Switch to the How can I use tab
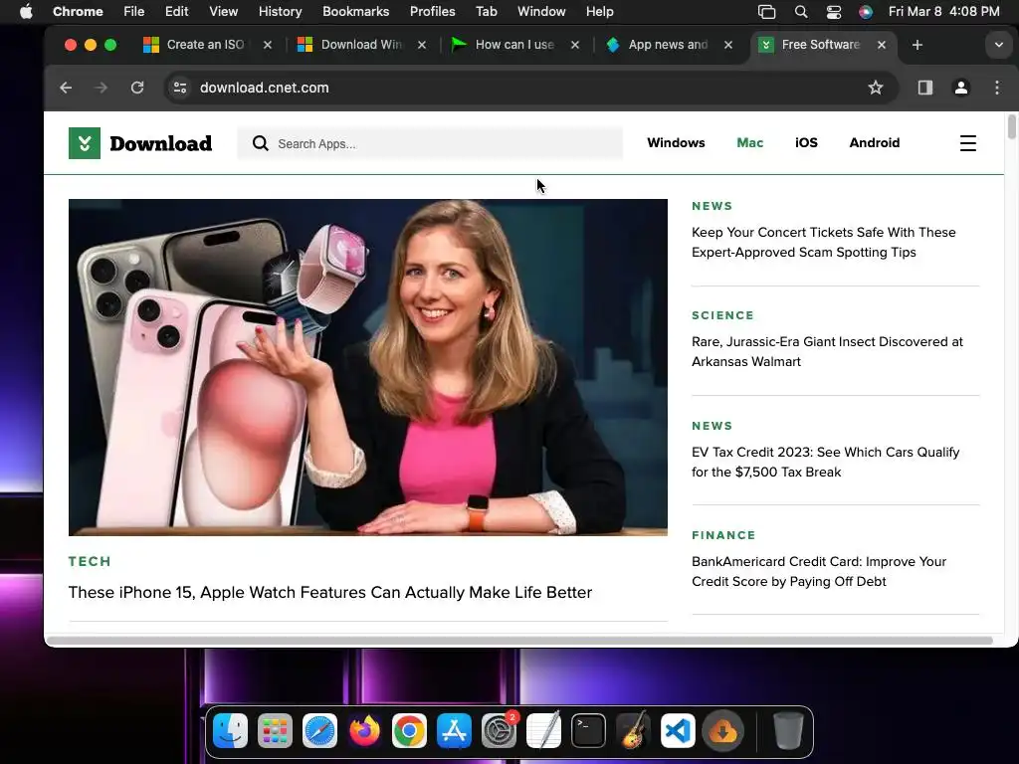Image resolution: width=1019 pixels, height=764 pixels. pyautogui.click(x=514, y=45)
